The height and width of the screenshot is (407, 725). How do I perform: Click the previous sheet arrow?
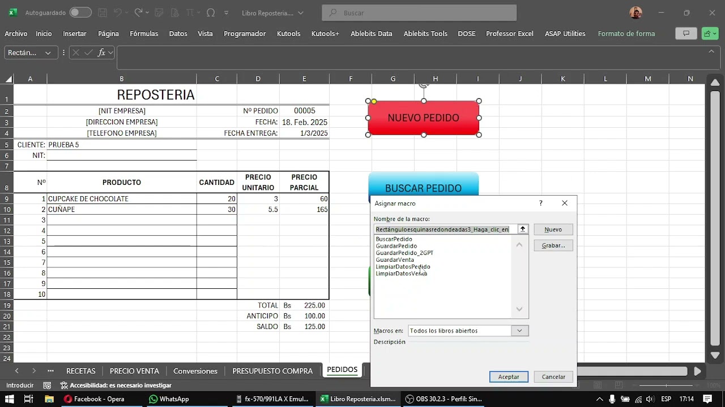click(16, 371)
